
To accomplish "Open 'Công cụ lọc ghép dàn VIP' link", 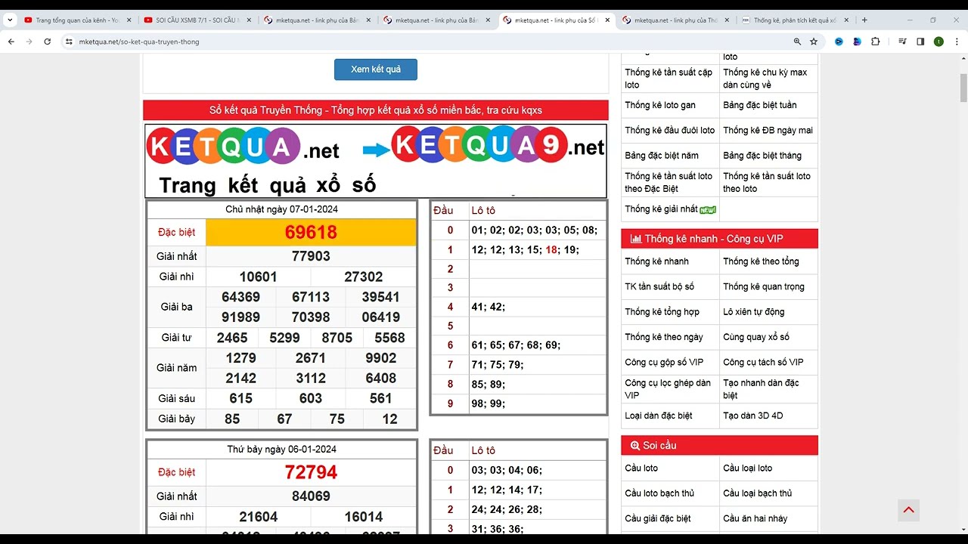I will coord(668,389).
